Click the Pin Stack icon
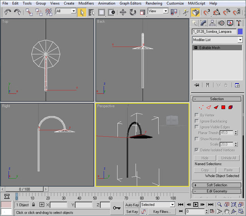Screen dimensions: 246x216 [197, 85]
